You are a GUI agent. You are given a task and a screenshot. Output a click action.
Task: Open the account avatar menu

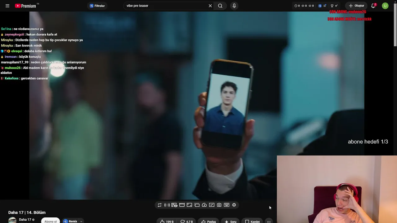385,6
